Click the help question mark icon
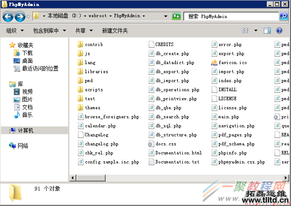Screen dimensions: 291x206 [x=279, y=31]
